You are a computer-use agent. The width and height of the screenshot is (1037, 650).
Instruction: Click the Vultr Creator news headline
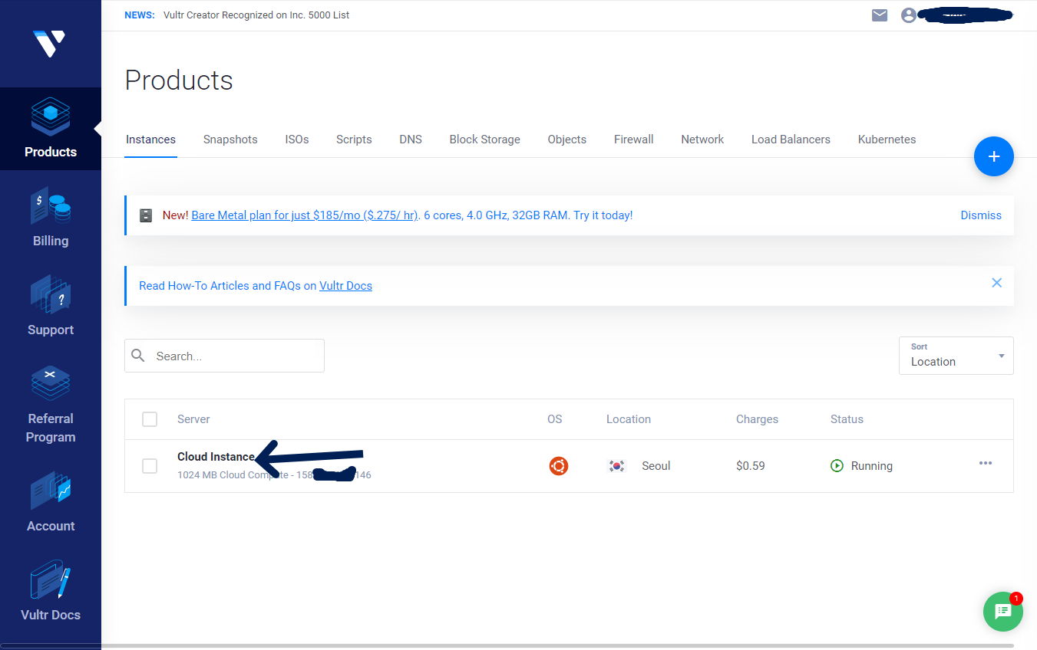pos(256,15)
